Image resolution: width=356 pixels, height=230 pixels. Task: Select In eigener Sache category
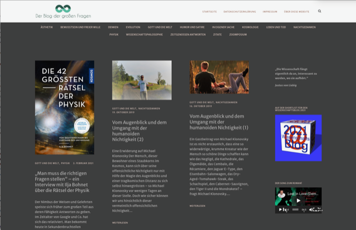(223, 27)
